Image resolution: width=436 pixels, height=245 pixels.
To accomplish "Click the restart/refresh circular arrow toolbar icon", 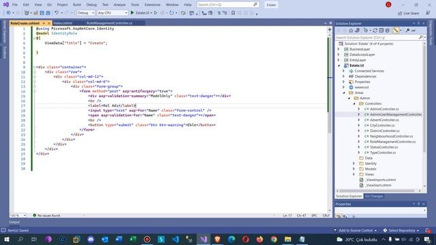I will pyautogui.click(x=171, y=13).
